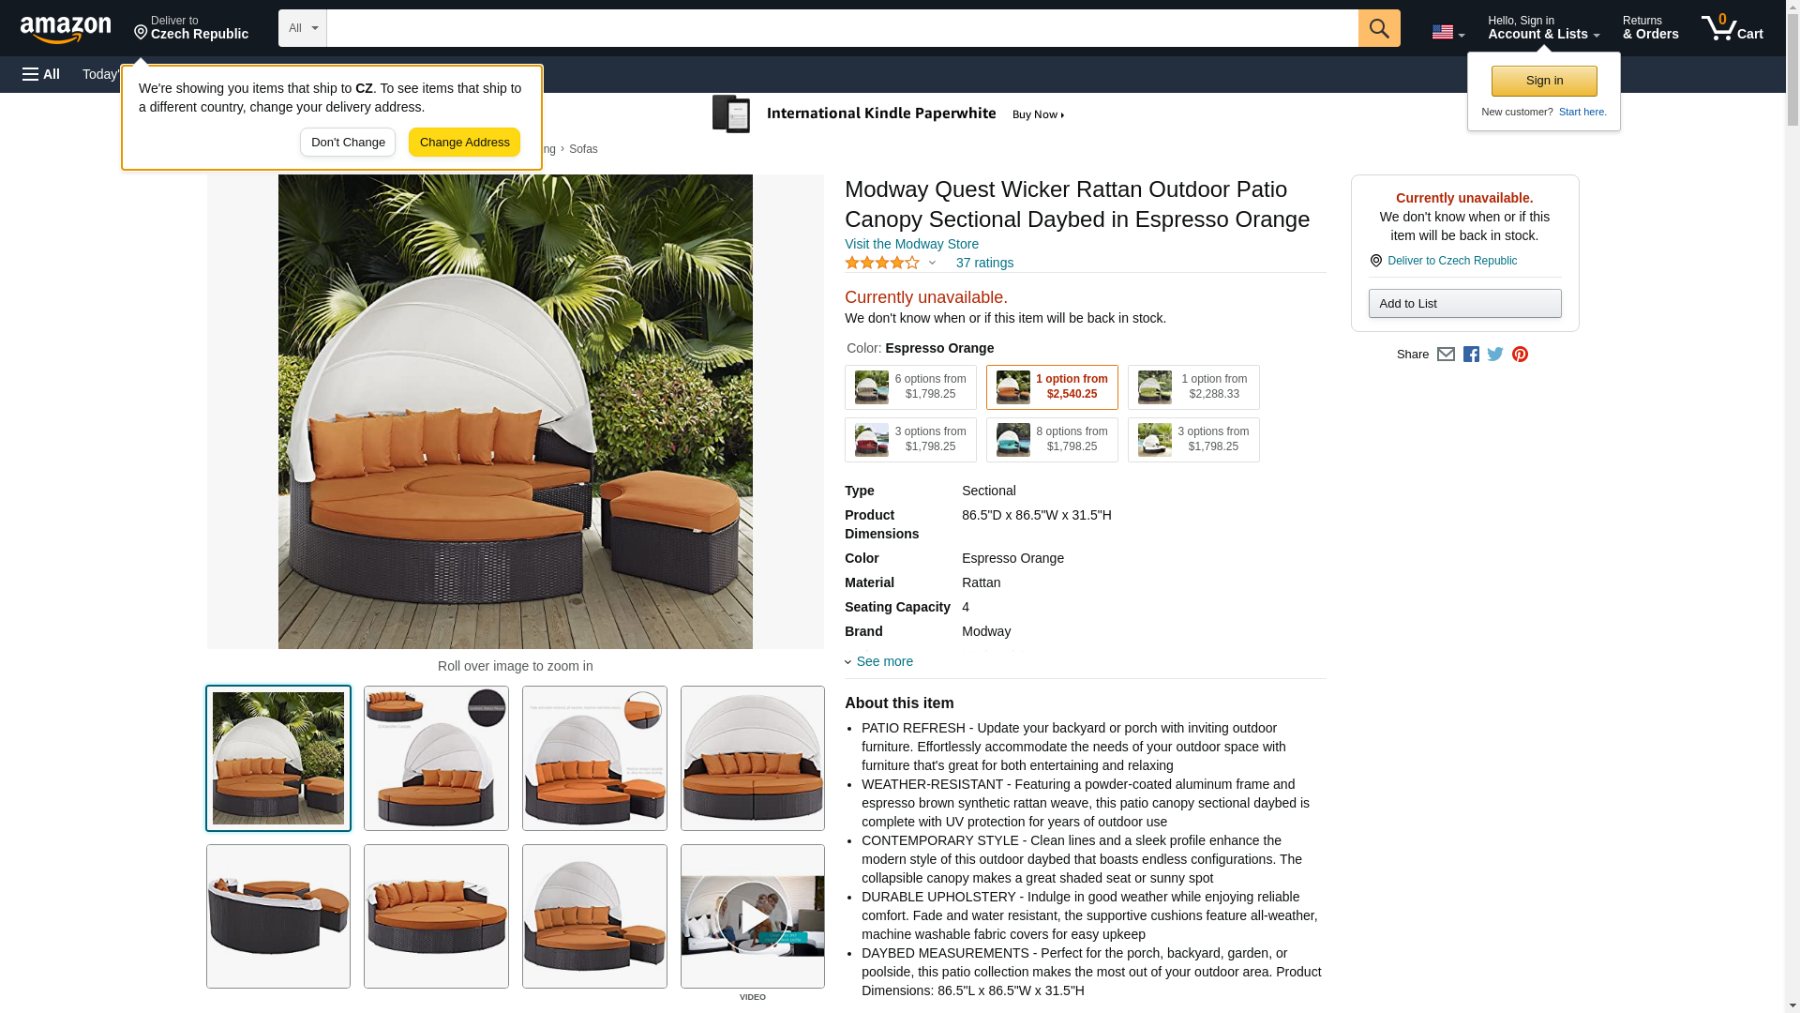Share the product on Twitter
The width and height of the screenshot is (1800, 1013).
(x=1495, y=355)
